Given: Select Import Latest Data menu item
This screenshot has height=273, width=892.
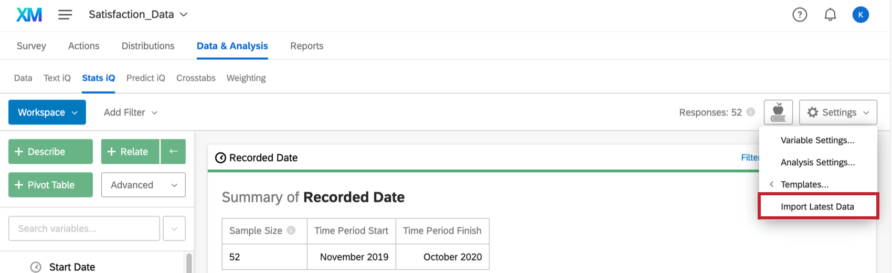Looking at the screenshot, I should 817,206.
